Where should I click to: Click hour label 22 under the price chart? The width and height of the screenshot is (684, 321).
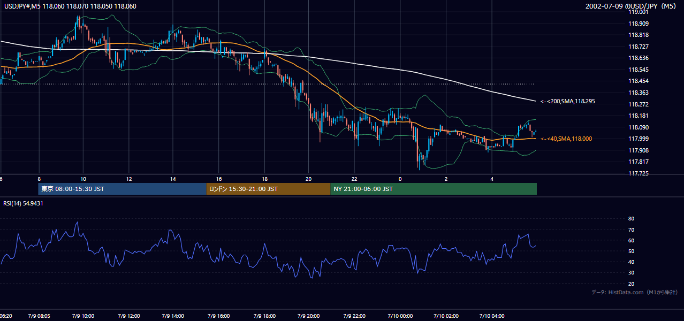354,179
